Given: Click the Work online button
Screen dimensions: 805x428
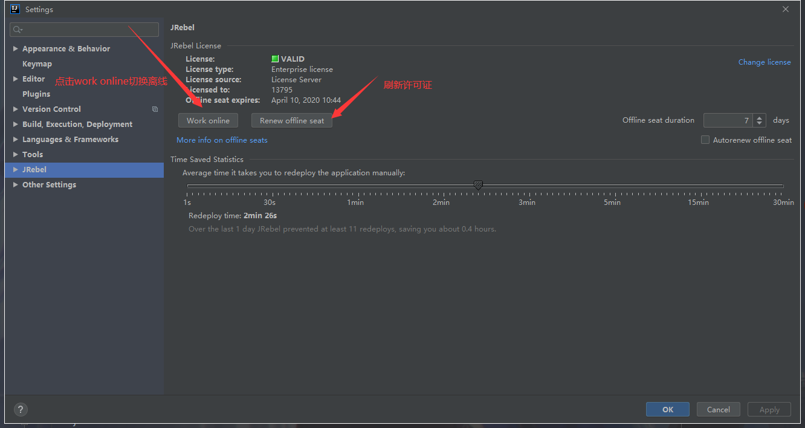Looking at the screenshot, I should [208, 120].
